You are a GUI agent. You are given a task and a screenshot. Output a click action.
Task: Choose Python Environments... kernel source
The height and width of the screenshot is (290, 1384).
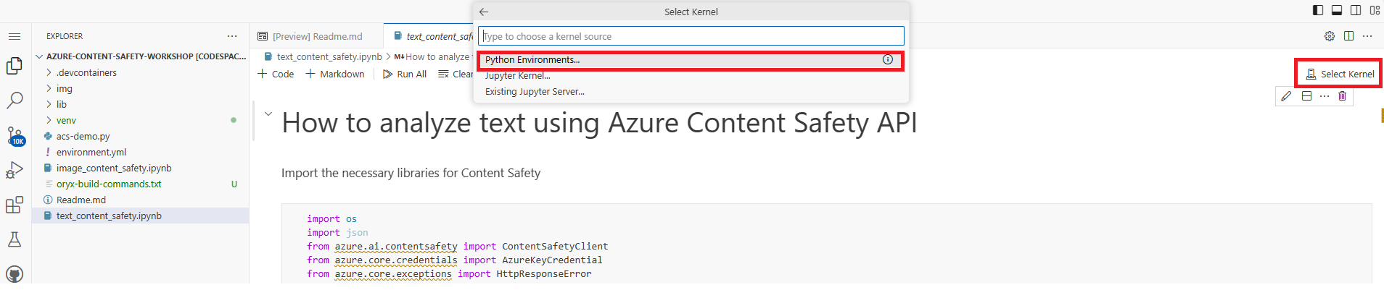pyautogui.click(x=690, y=60)
